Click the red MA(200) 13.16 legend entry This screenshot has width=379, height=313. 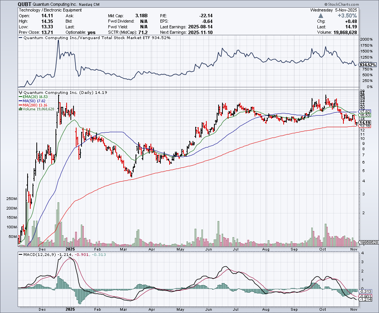33,105
